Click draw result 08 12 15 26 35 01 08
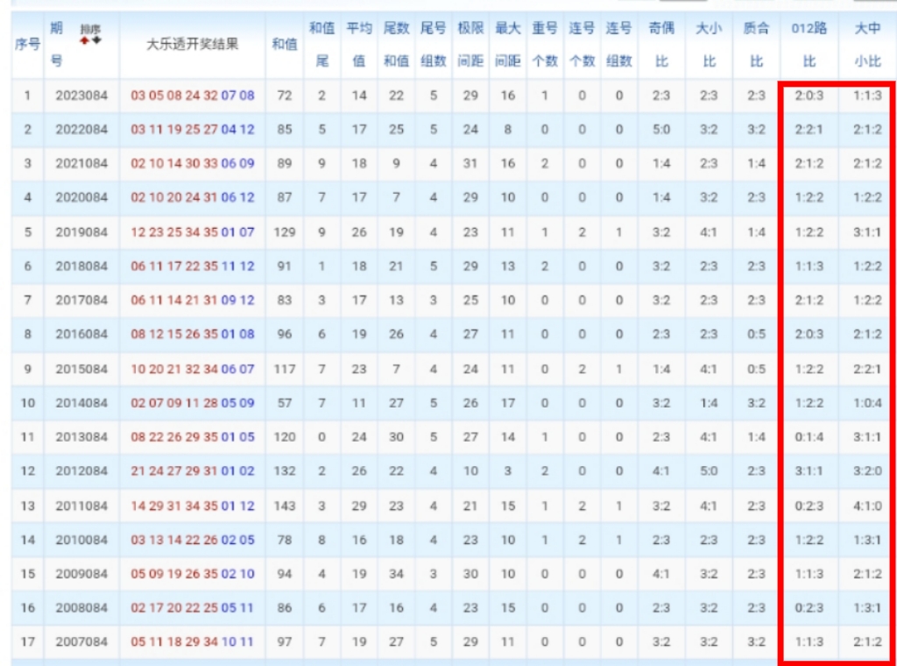This screenshot has width=897, height=666. click(192, 334)
